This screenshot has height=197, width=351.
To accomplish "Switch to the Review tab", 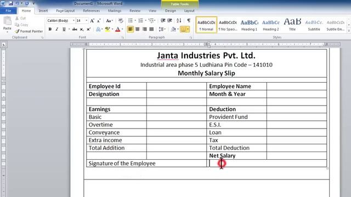I will tap(135, 11).
